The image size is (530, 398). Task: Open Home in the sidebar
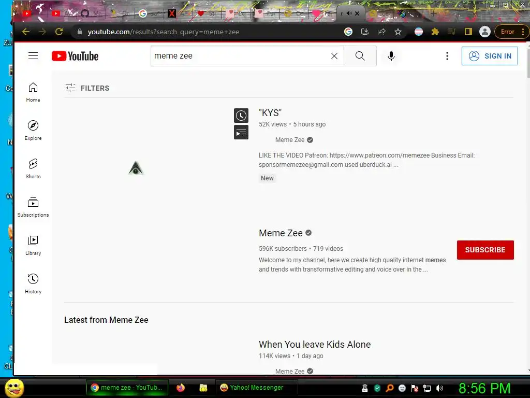click(33, 92)
